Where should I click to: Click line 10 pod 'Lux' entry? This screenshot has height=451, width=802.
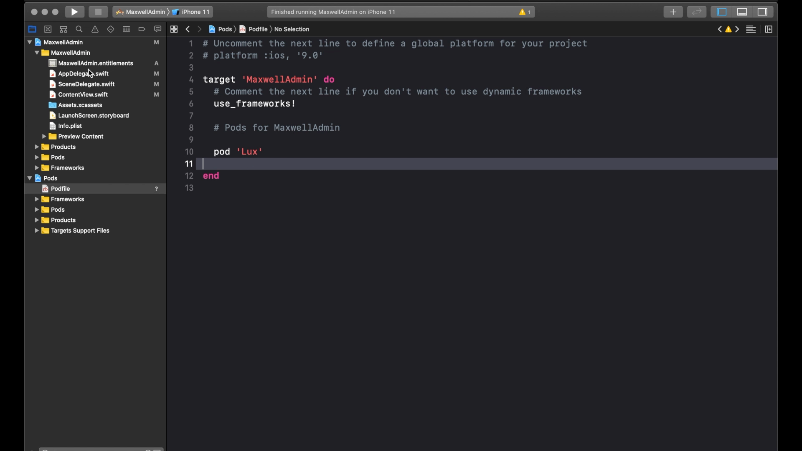coord(238,152)
